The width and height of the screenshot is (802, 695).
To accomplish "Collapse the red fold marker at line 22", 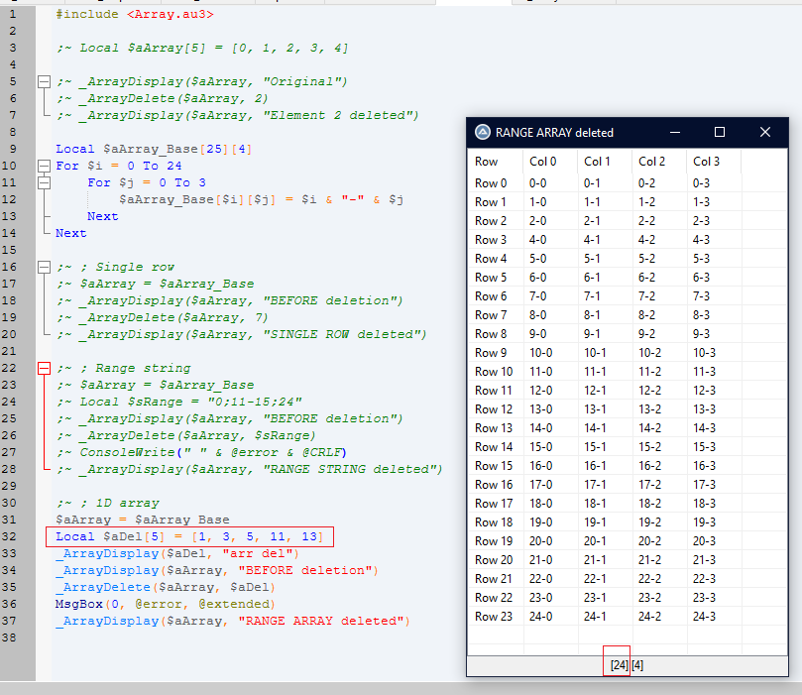I will tap(45, 368).
